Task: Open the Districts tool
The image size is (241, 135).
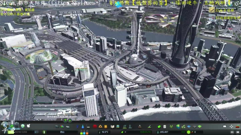Action: tap(68, 127)
